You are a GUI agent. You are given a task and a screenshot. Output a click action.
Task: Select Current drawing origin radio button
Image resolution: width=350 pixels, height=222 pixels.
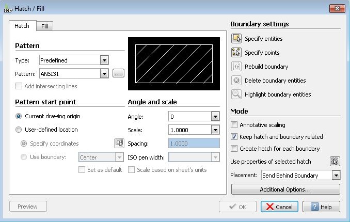[19, 116]
